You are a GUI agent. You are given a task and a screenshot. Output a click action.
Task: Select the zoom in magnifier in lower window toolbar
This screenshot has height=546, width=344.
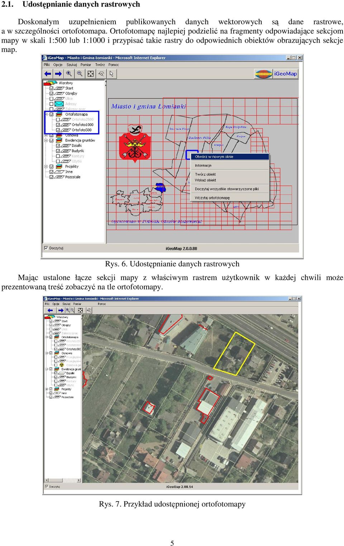[67, 310]
